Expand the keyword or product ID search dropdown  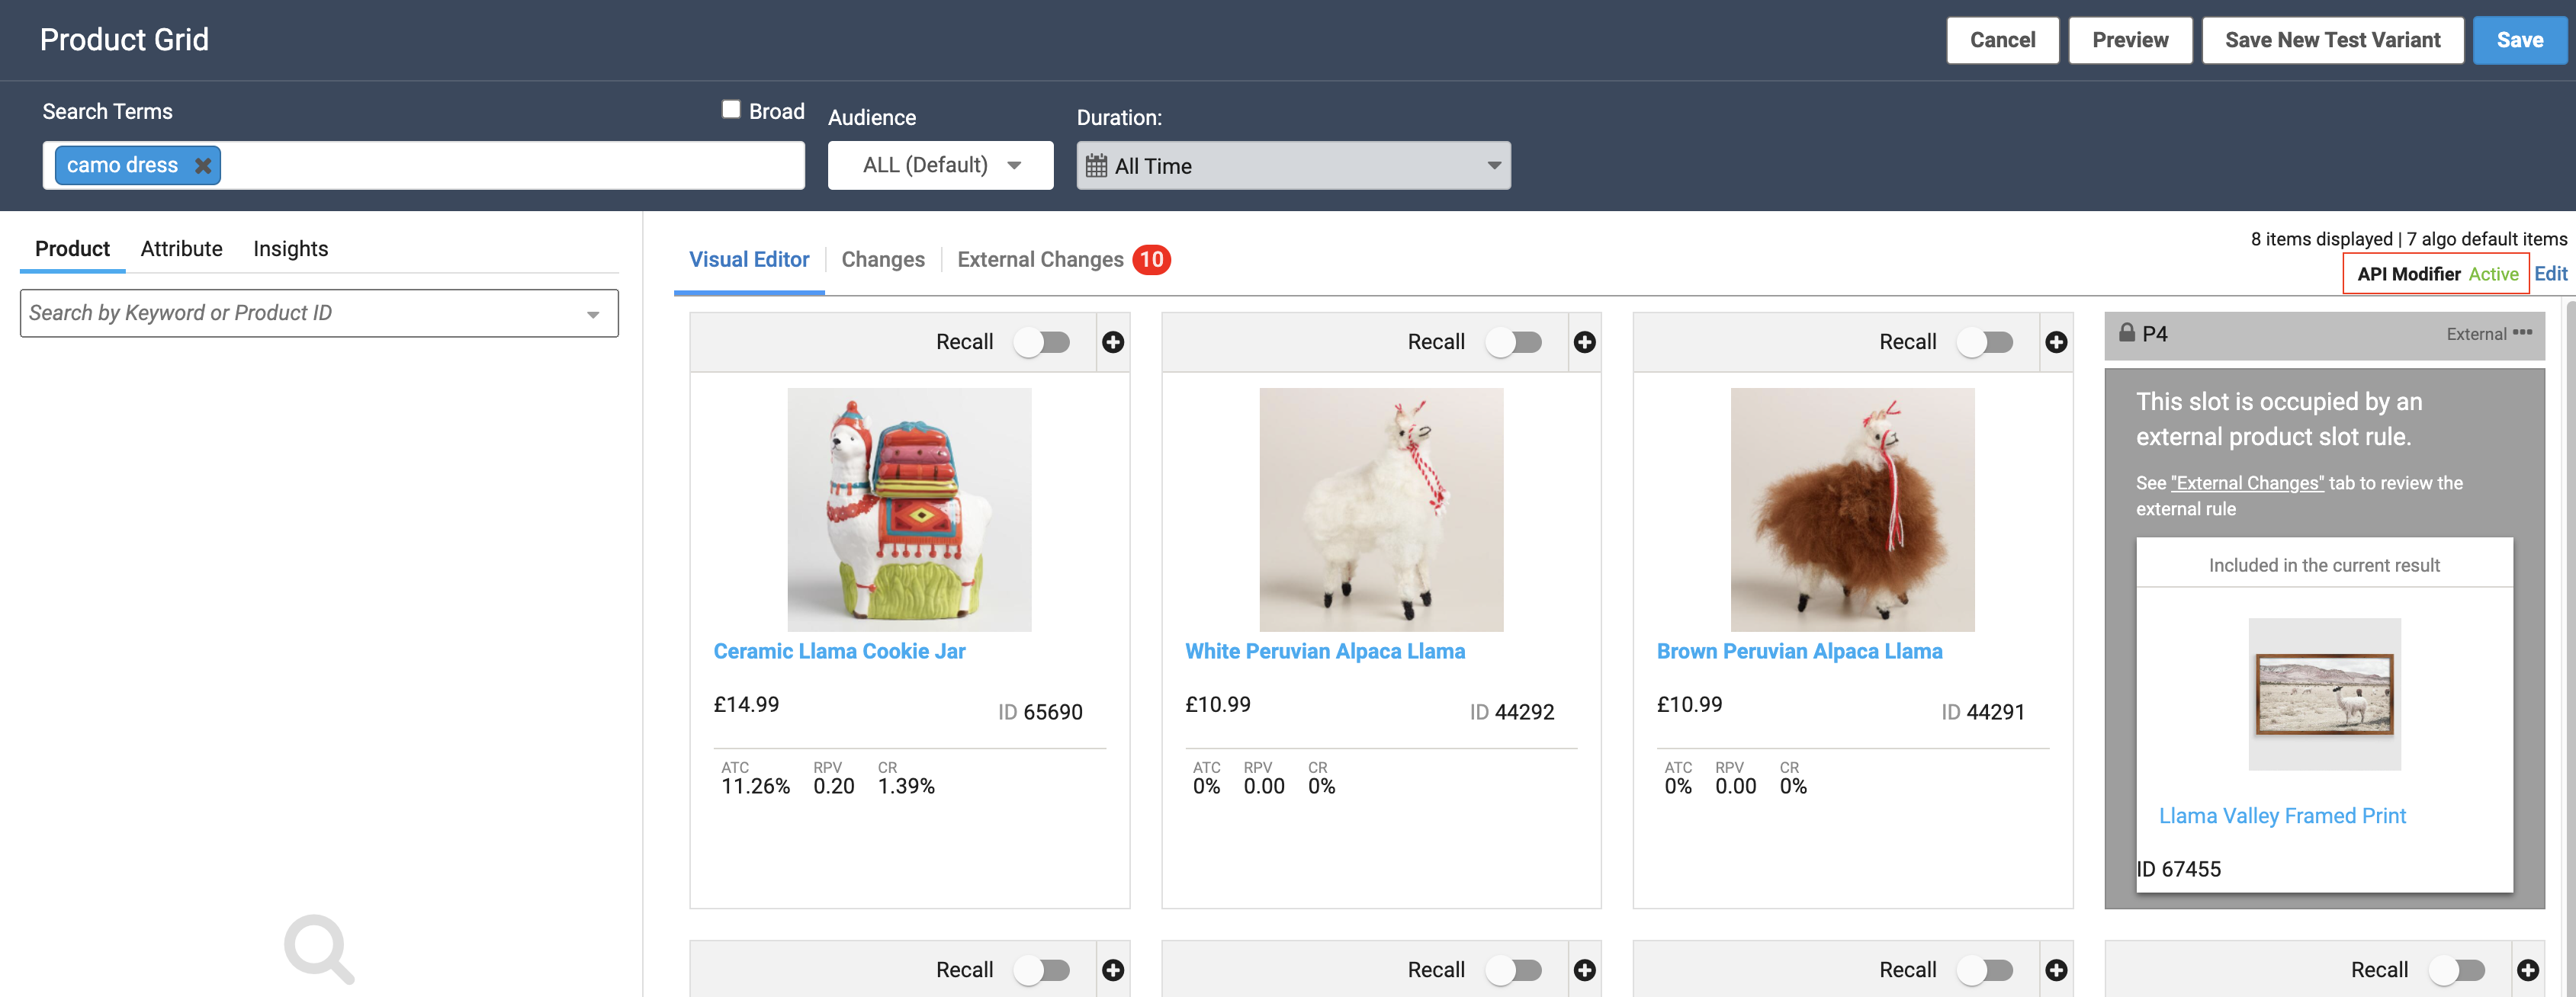click(x=593, y=314)
